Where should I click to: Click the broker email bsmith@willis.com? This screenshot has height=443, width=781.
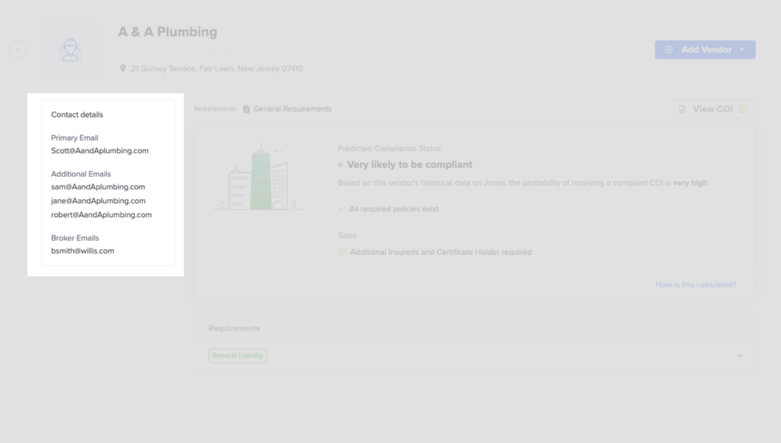coord(82,251)
